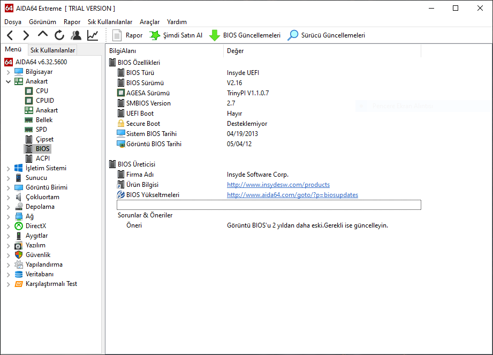493x355 pixels.
Task: Click the Karşılaştırmalı Test orange icon
Action: pos(19,284)
